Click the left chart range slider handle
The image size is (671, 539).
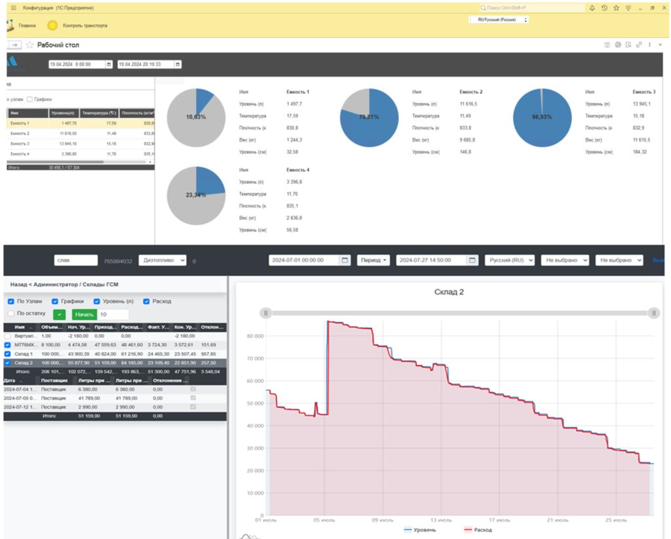pyautogui.click(x=266, y=313)
